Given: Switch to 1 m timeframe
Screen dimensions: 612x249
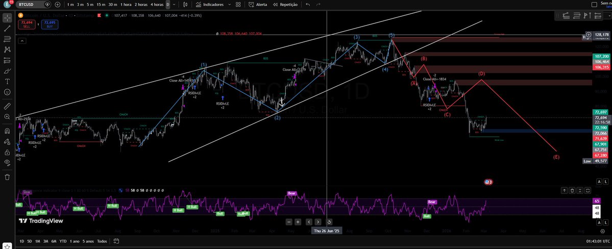Looking at the screenshot, I should (70, 4).
